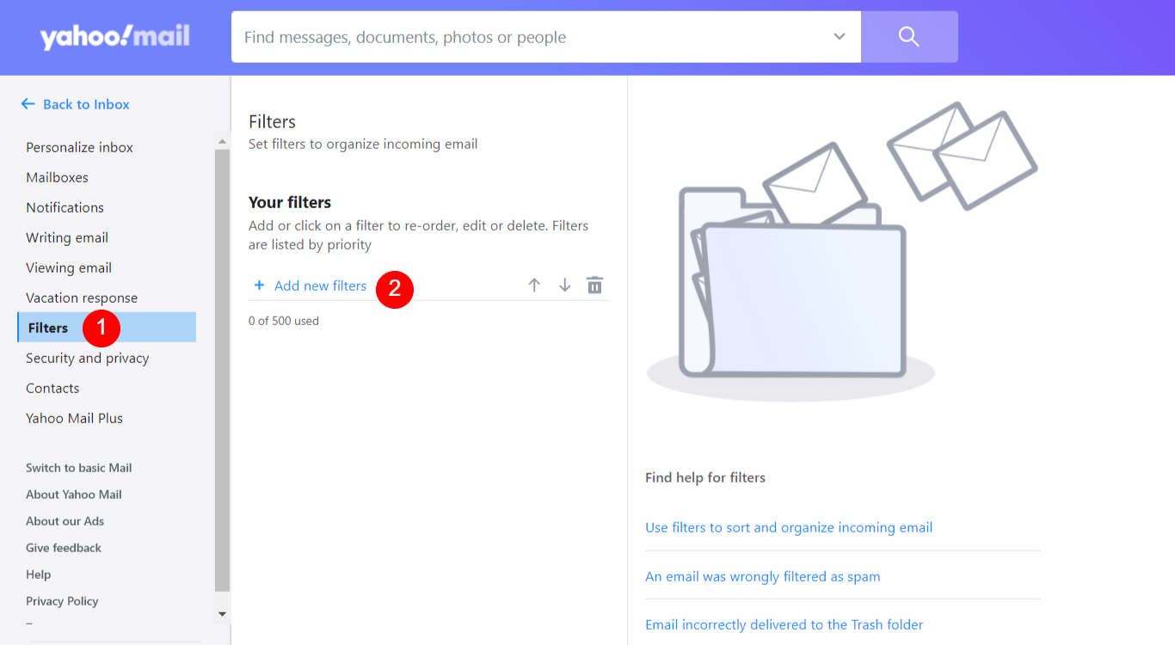Click the Add new filters link
Image resolution: width=1175 pixels, height=645 pixels.
point(320,286)
